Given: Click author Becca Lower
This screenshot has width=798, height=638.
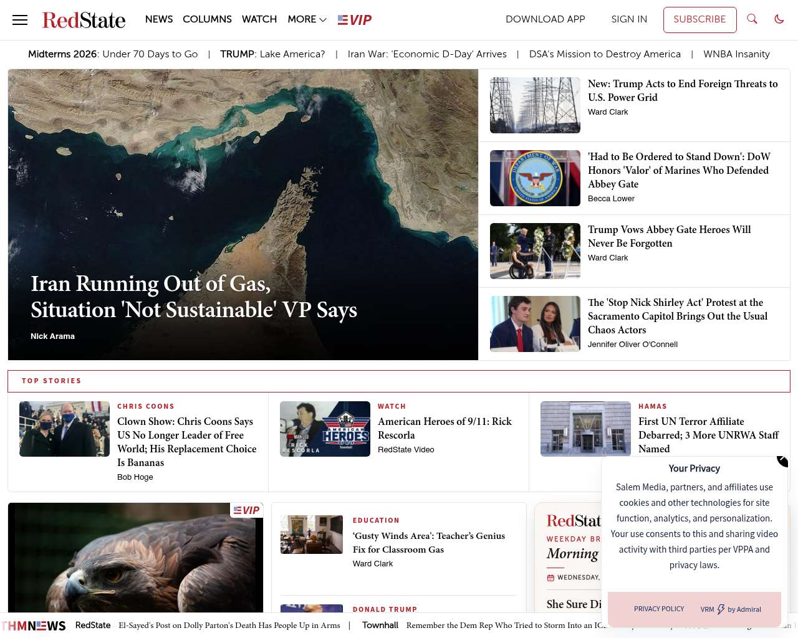Looking at the screenshot, I should tap(611, 199).
